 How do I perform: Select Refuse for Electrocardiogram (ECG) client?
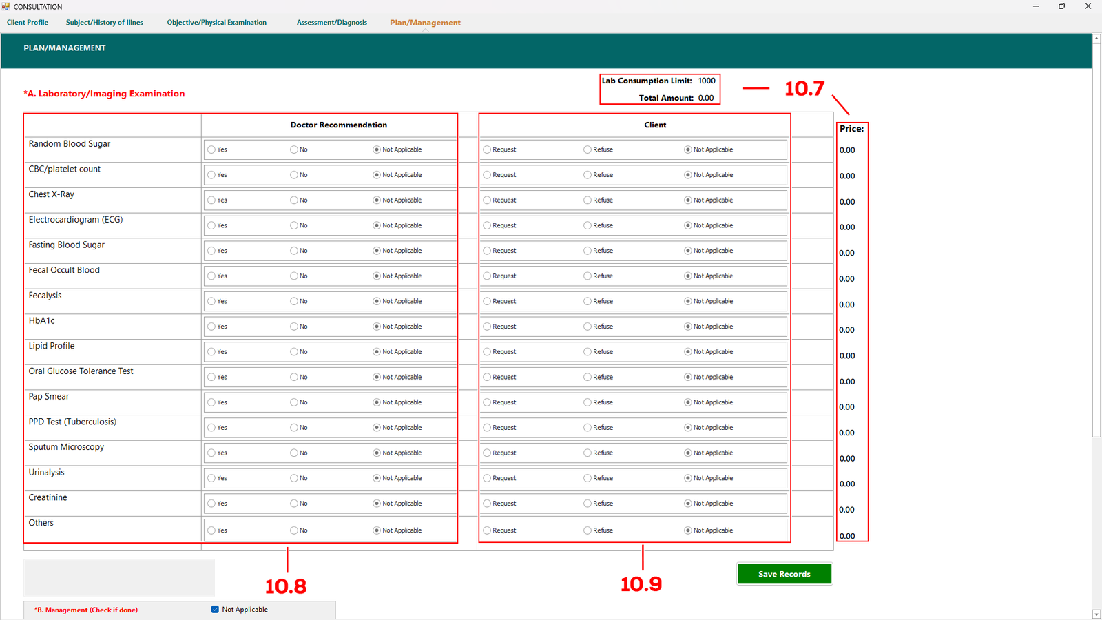pyautogui.click(x=588, y=226)
